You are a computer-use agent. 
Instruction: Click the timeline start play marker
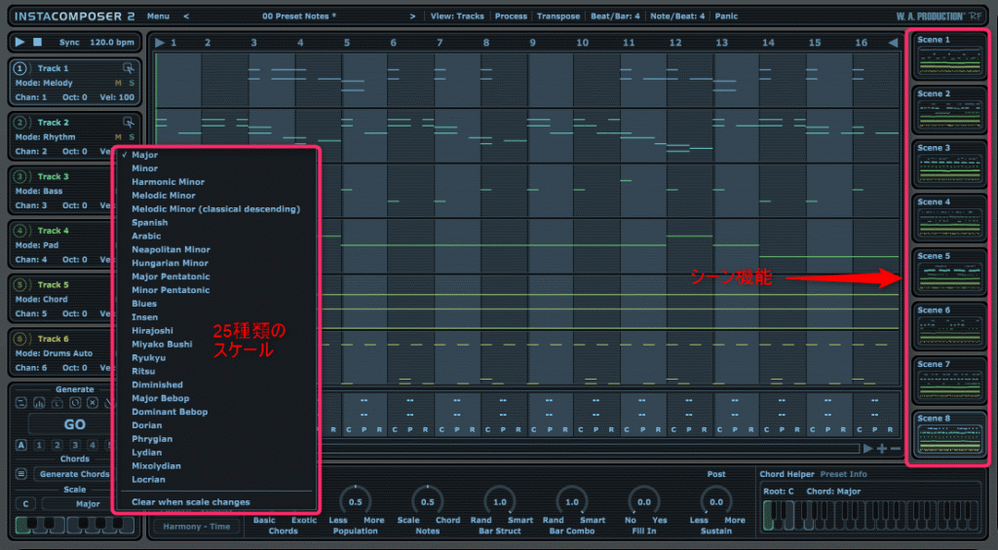point(160,43)
